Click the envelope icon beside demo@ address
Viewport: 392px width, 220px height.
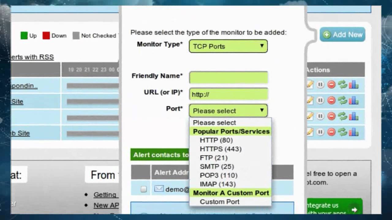coord(159,189)
